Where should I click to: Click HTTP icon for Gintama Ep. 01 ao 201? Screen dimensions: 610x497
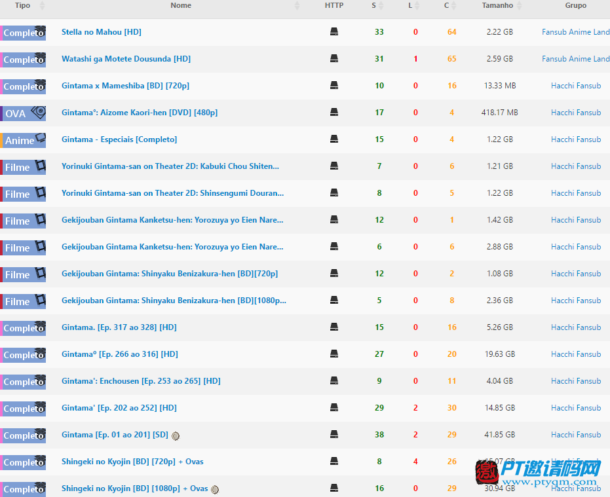click(x=334, y=434)
